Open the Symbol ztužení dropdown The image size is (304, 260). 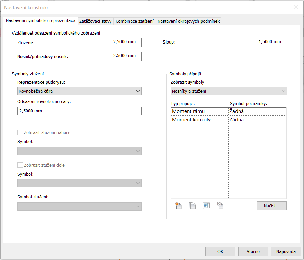click(79, 206)
